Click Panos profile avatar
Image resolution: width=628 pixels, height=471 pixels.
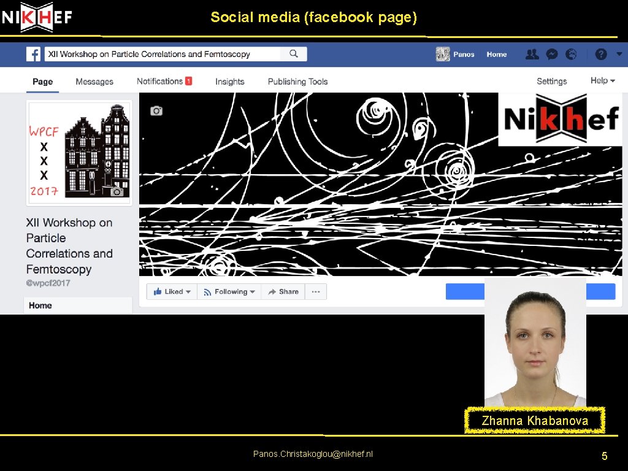[x=443, y=54]
